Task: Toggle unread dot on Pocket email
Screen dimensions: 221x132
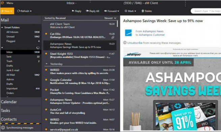Action: pos(46,89)
